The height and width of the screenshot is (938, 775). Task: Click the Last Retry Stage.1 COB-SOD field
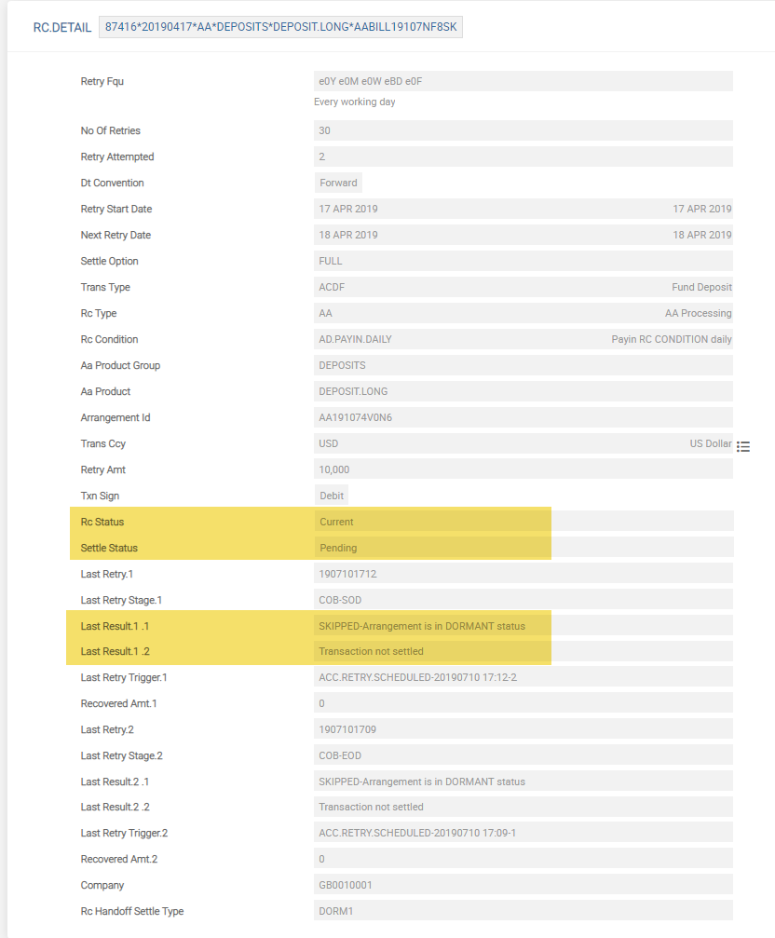click(x=523, y=600)
